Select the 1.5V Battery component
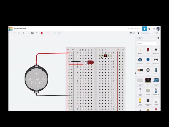The height and width of the screenshot is (127, 169). tap(156, 71)
